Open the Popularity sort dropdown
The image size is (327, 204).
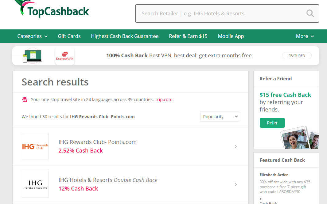[x=220, y=117]
